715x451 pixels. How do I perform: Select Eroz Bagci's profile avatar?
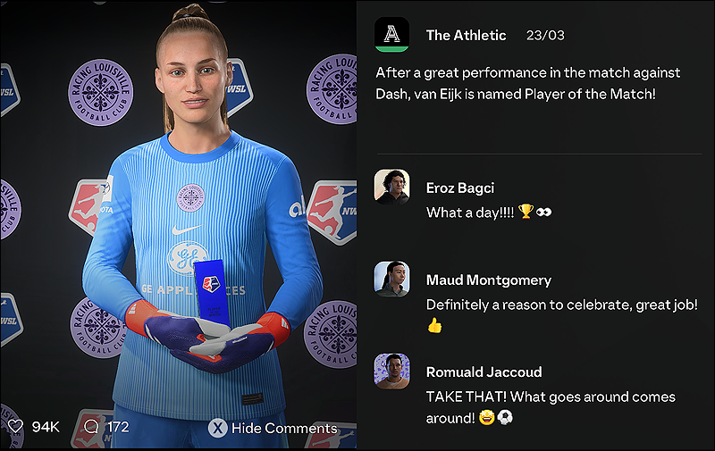pyautogui.click(x=391, y=187)
